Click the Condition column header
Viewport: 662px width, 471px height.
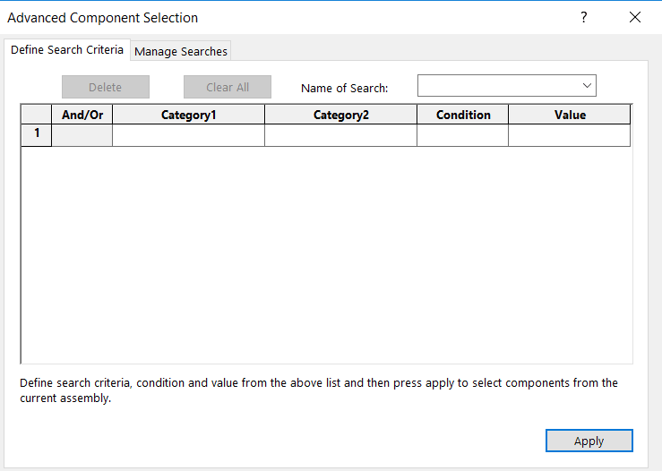tap(463, 115)
